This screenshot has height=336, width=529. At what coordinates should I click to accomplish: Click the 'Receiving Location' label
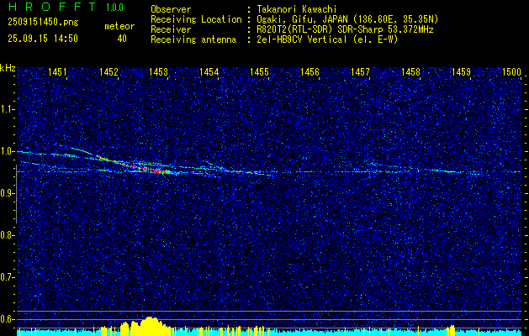[x=196, y=19]
